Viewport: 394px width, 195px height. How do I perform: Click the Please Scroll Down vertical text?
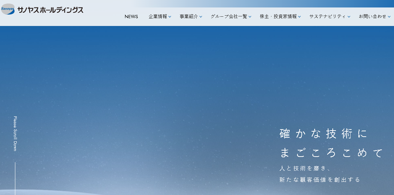[x=15, y=133]
